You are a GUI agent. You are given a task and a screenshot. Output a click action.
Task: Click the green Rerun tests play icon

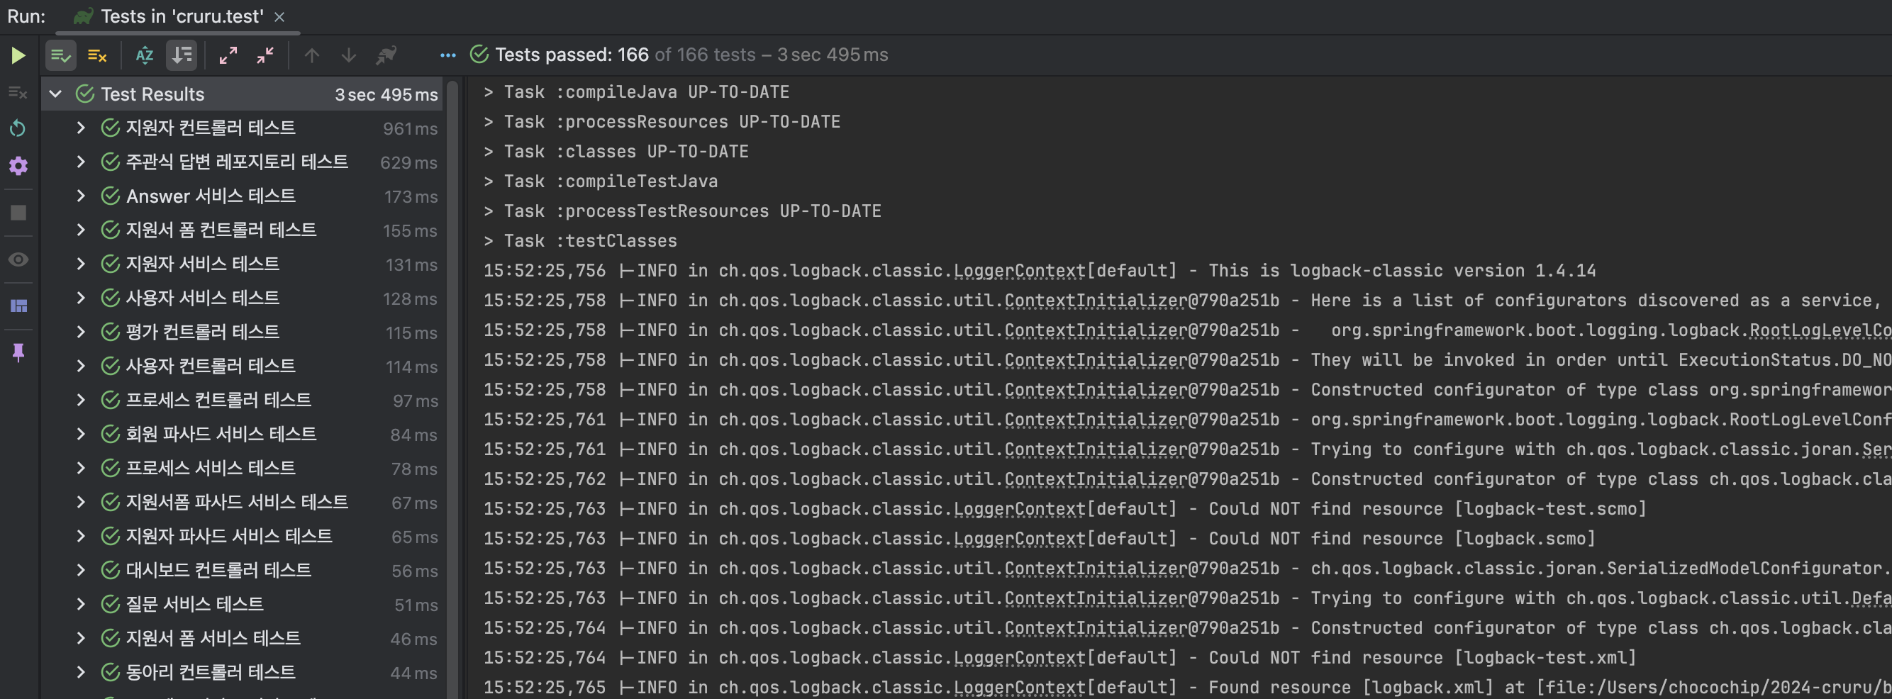point(18,55)
